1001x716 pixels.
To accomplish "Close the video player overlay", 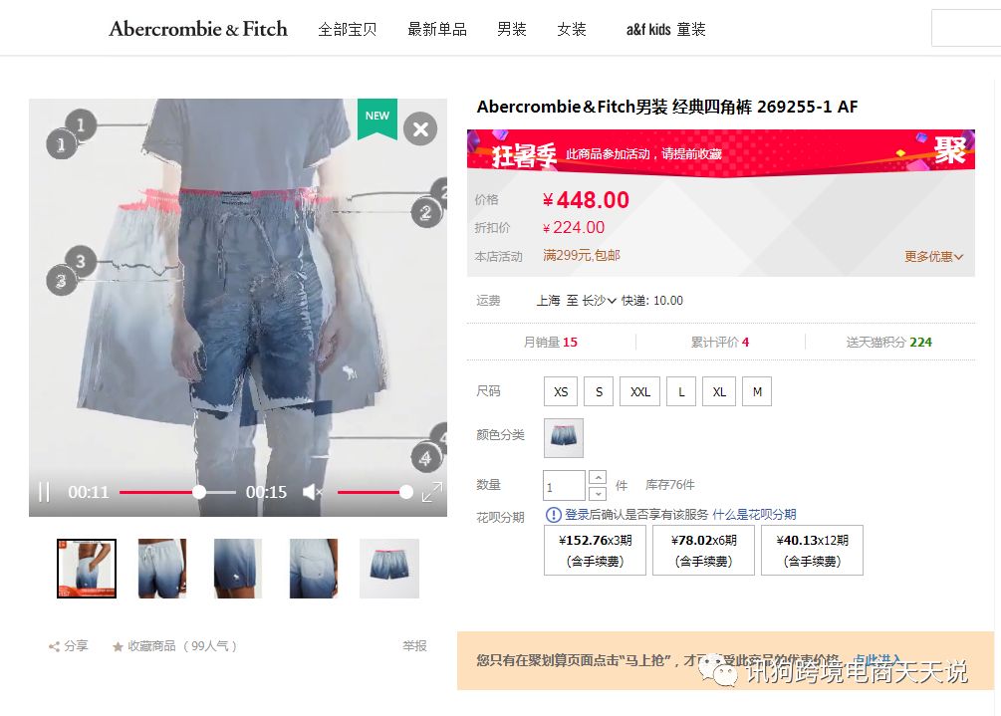I will (420, 129).
